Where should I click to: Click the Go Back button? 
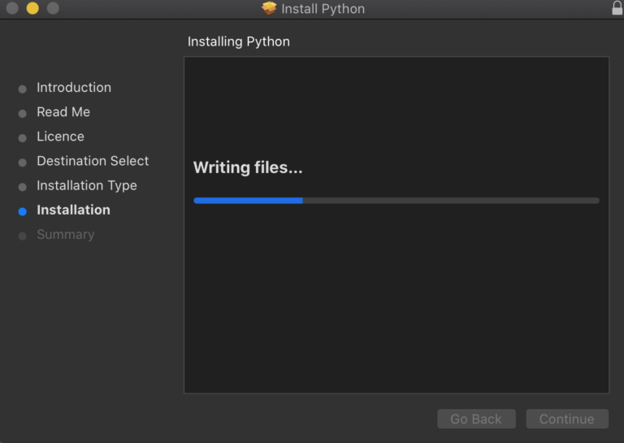[x=476, y=419]
